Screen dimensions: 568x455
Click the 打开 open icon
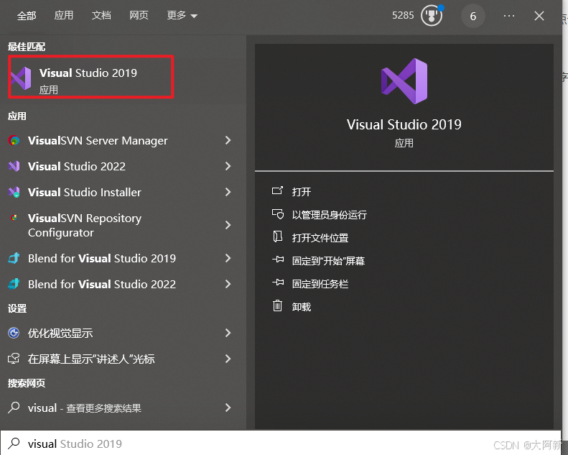(x=277, y=190)
